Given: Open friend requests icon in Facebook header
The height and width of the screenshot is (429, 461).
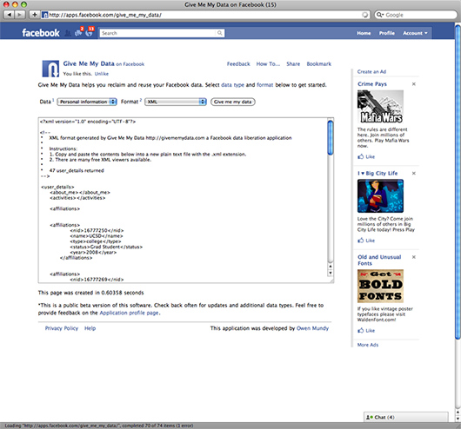Looking at the screenshot, I should [68, 33].
